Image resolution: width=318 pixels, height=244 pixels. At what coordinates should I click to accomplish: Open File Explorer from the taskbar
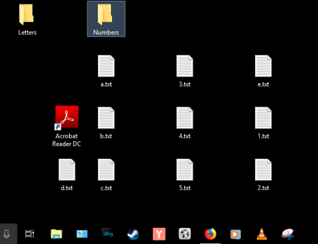pyautogui.click(x=57, y=234)
